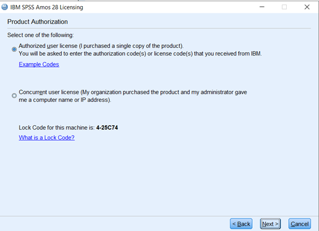
Task: Click the disabled maximize window icon
Action: click(284, 7)
